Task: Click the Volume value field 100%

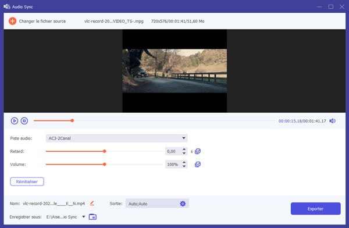Action: (x=173, y=165)
